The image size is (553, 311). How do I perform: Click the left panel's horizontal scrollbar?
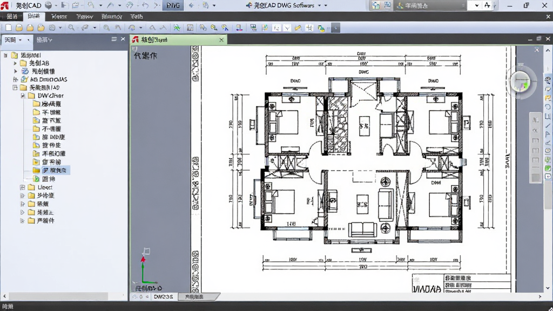tap(58, 296)
